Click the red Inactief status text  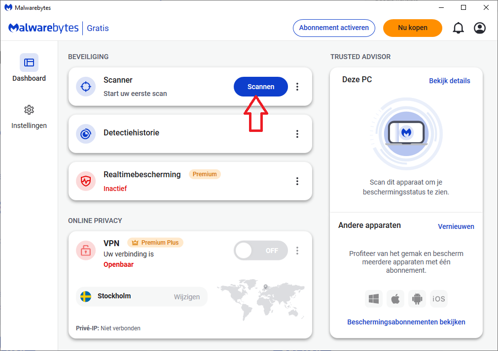pyautogui.click(x=115, y=189)
